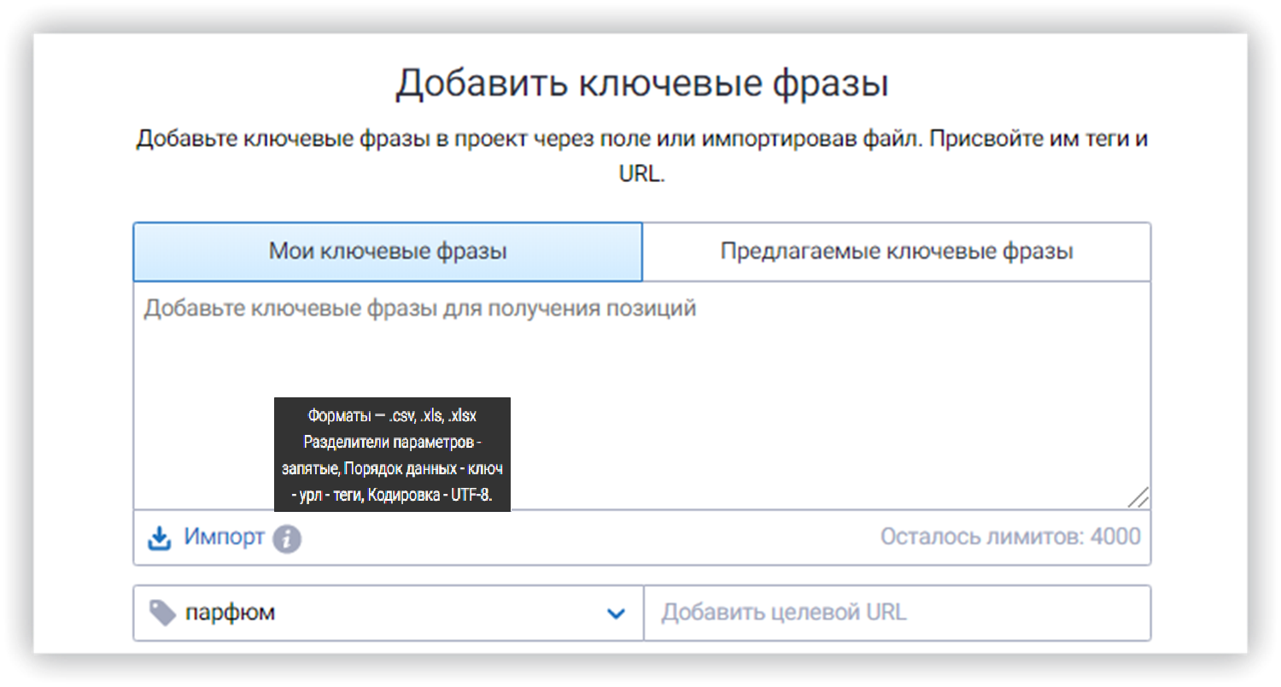Click the keyword phrases text area

641,396
